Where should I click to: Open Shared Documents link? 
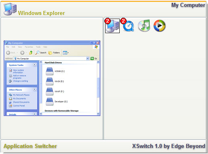coord(19,102)
